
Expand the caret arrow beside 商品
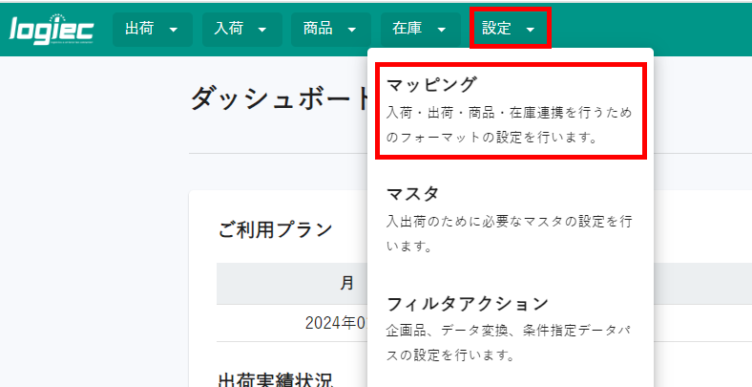pyautogui.click(x=351, y=30)
